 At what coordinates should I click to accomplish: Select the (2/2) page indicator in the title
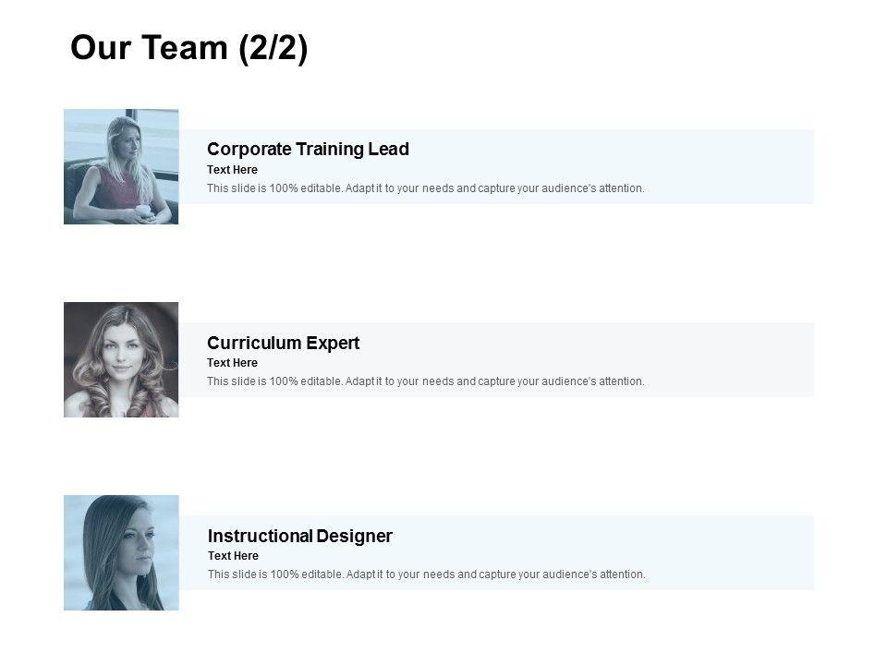coord(273,48)
